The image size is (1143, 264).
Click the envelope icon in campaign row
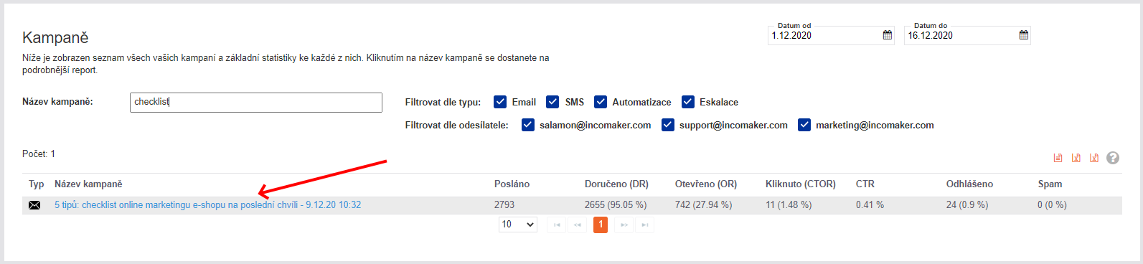click(x=34, y=205)
